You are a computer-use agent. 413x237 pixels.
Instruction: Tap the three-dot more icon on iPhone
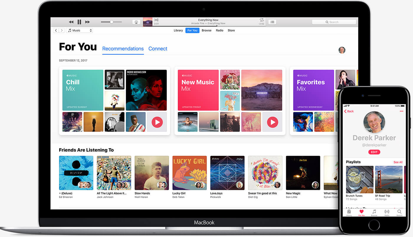click(x=401, y=111)
